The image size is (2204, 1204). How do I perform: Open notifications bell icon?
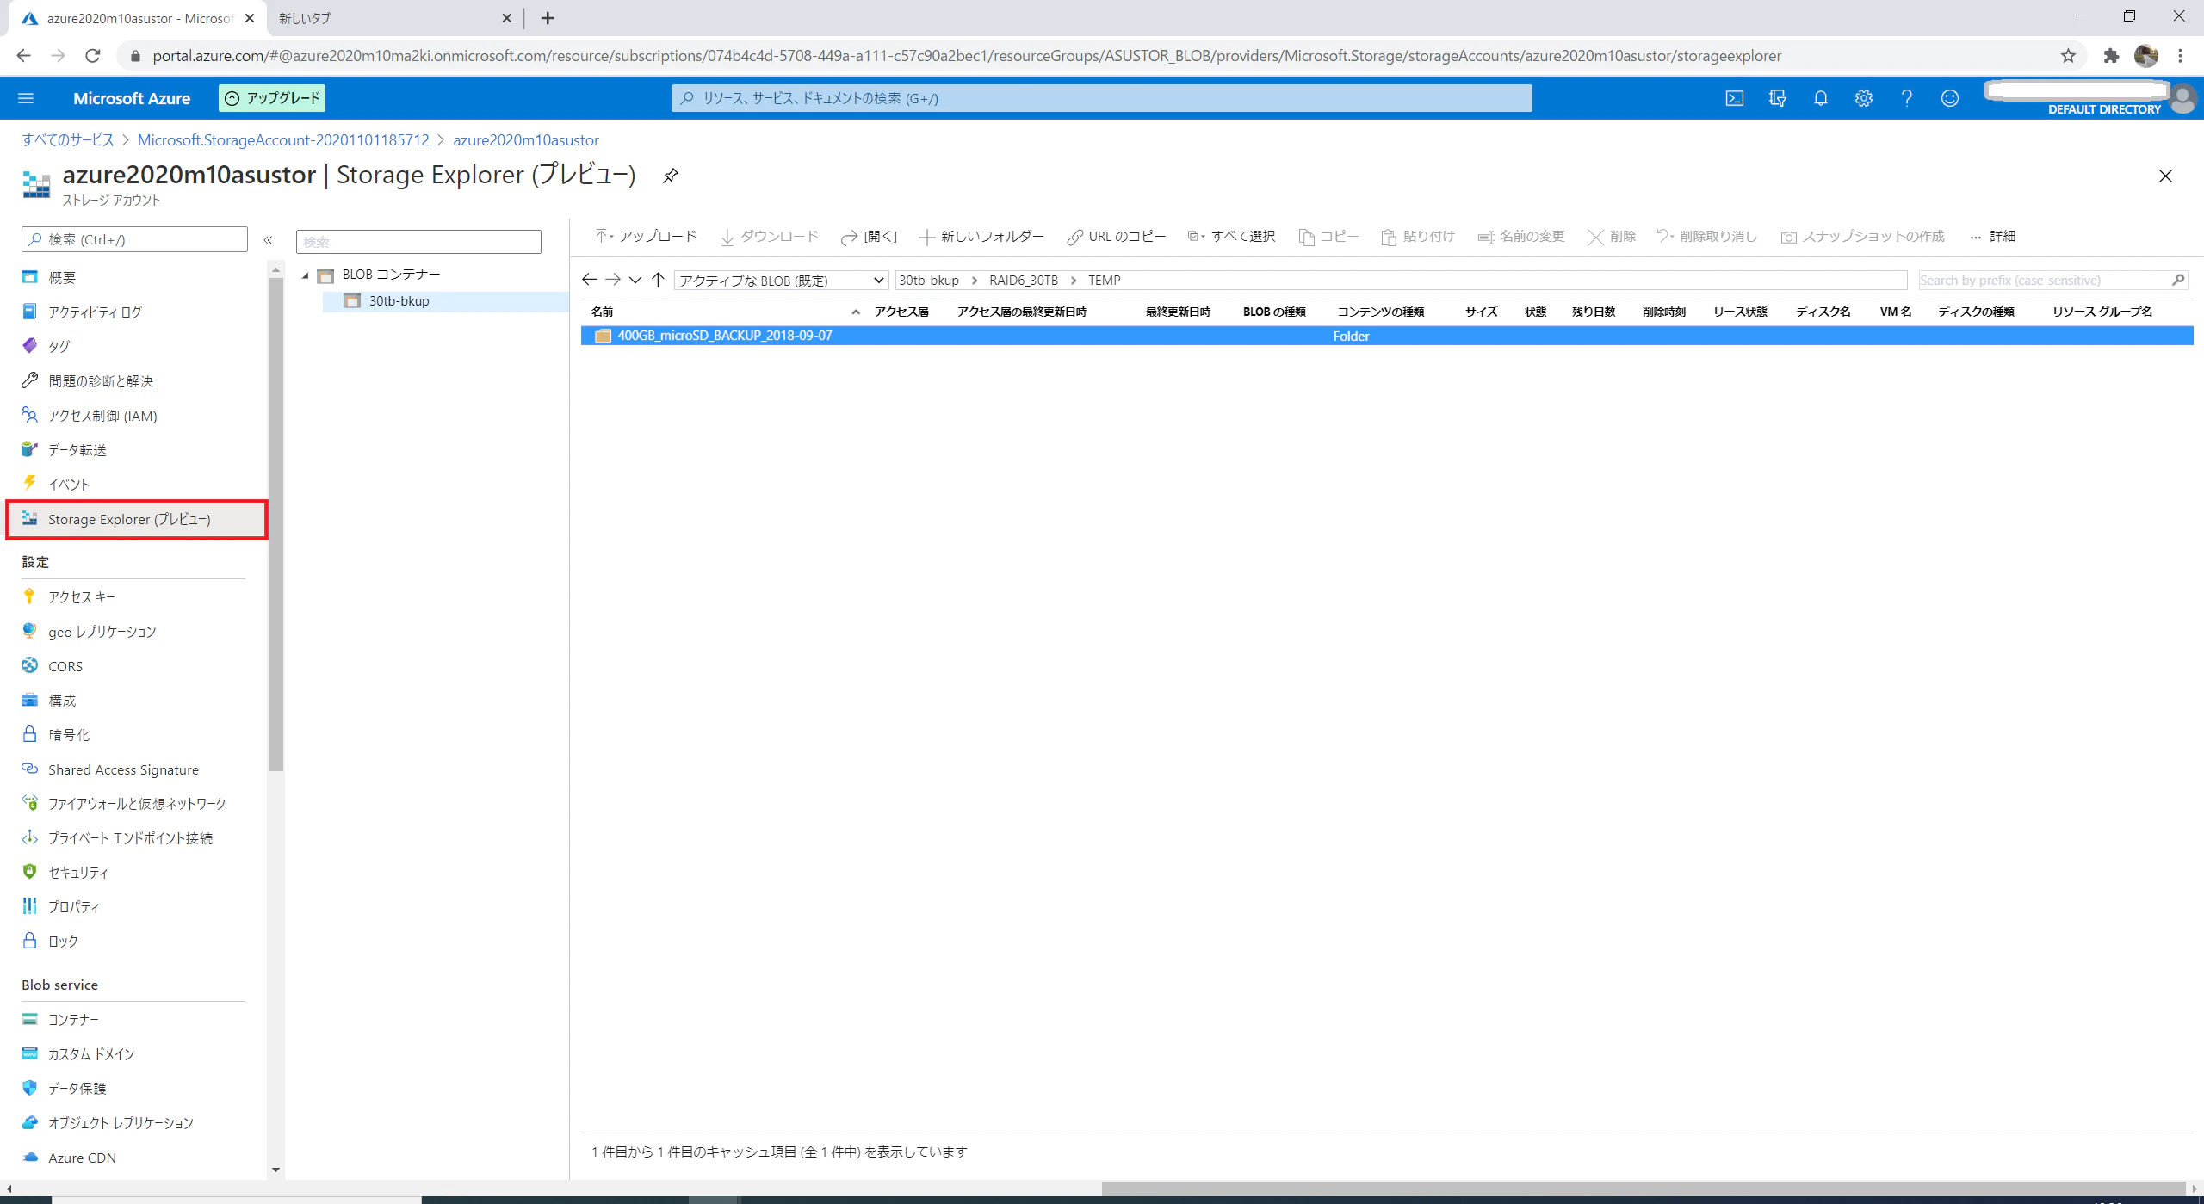1821,98
